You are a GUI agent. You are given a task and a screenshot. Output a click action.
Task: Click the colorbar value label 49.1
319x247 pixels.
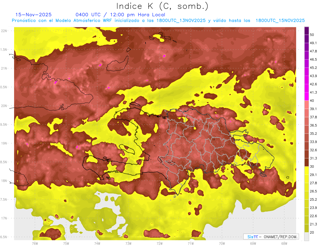tap(313, 43)
